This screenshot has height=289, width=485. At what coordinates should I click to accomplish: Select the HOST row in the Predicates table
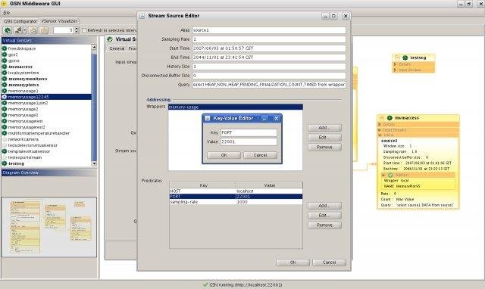click(236, 191)
